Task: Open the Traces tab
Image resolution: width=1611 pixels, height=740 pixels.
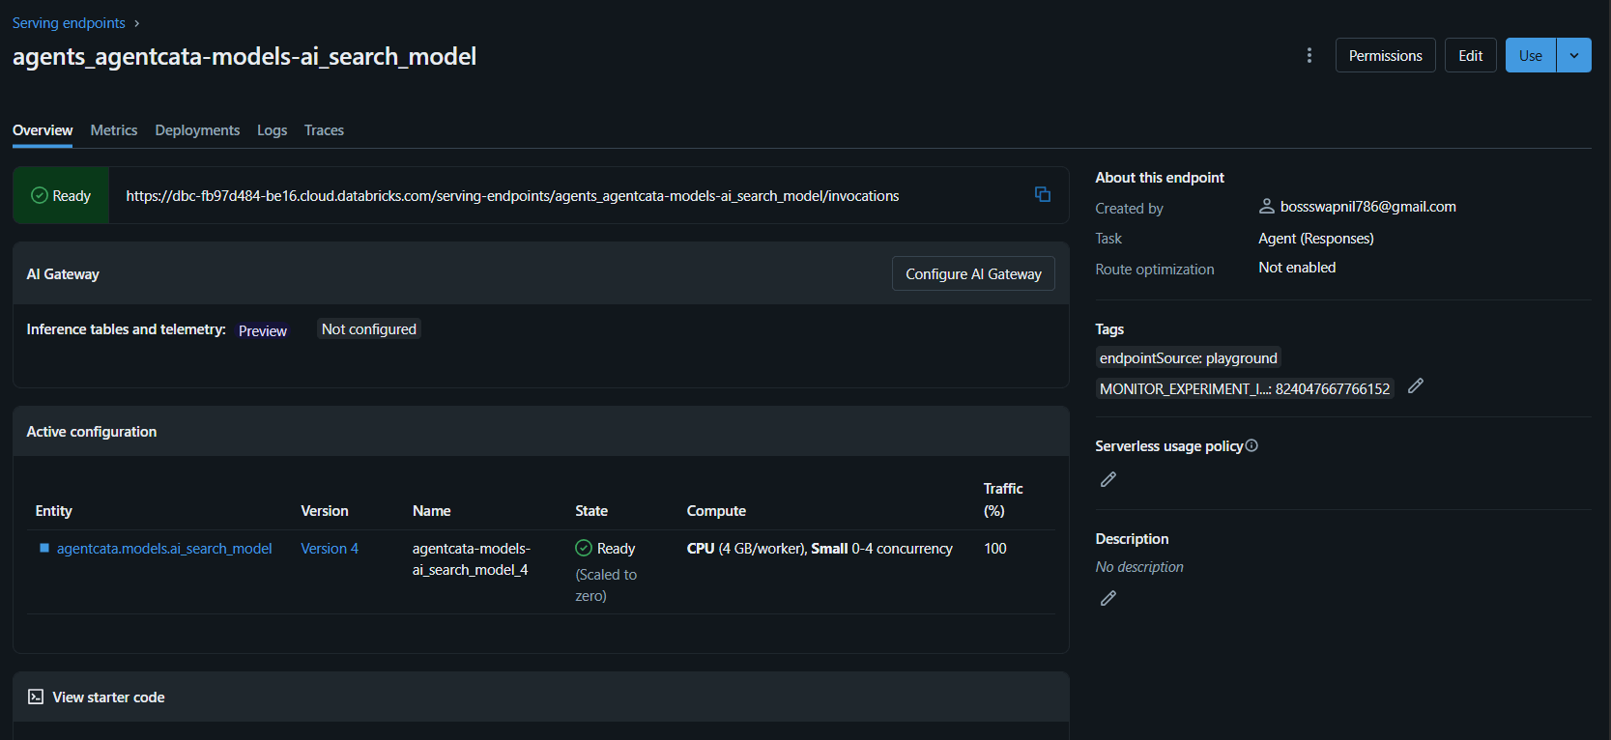Action: pyautogui.click(x=324, y=130)
